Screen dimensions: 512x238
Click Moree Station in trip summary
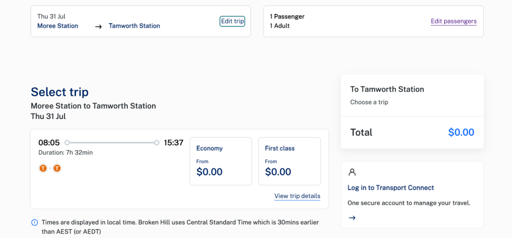point(58,26)
